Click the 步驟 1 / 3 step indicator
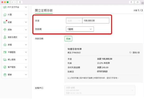Viewport: 144px width, 104px height. pyautogui.click(x=138, y=10)
